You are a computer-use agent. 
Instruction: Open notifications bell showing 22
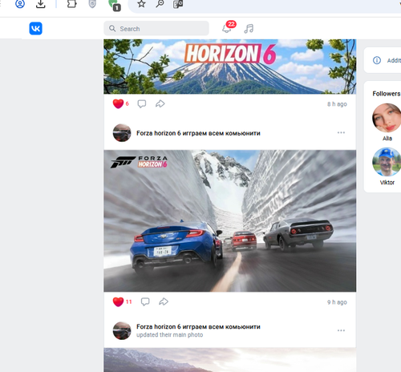(229, 27)
